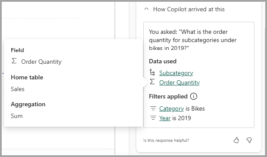
Task: Click the sigma icon in Field tooltip
Action: tap(14, 61)
